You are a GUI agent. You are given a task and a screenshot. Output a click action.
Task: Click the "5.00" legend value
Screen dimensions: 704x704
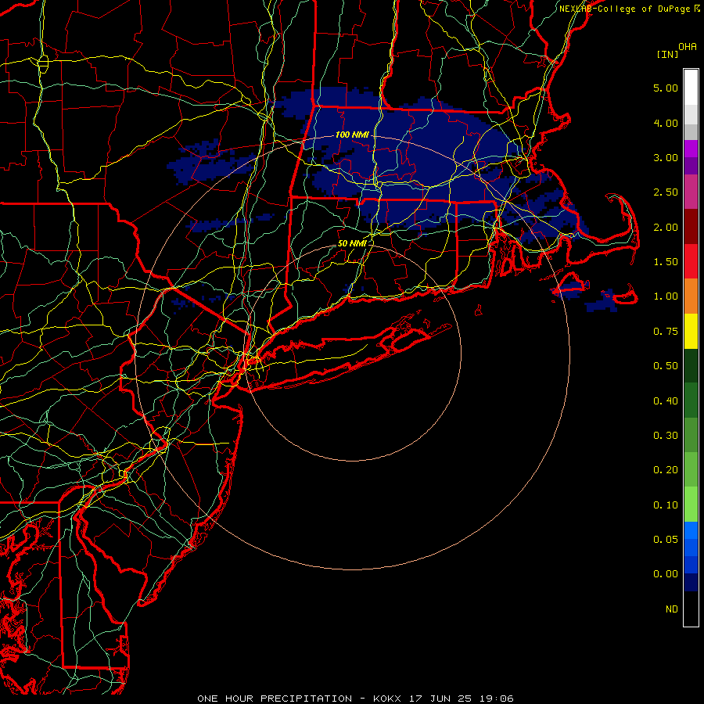(666, 88)
